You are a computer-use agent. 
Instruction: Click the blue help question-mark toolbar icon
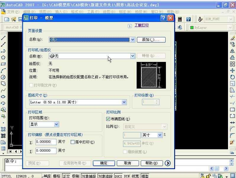(x=188, y=19)
